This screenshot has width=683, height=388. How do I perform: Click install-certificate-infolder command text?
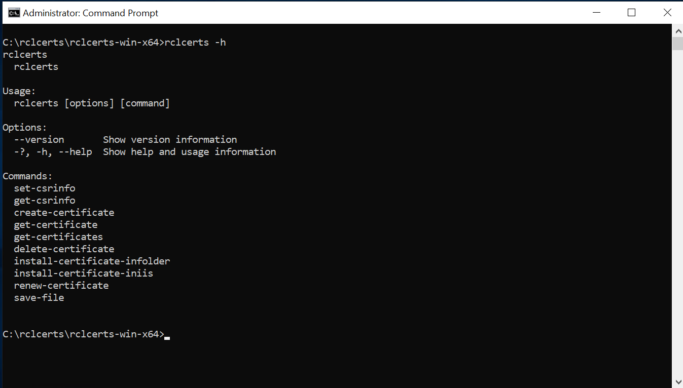coord(92,261)
